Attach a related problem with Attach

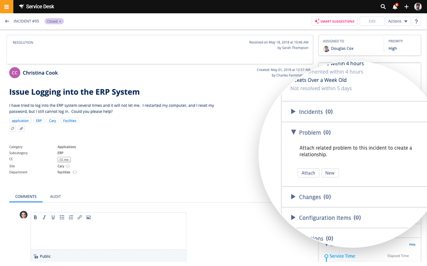click(308, 173)
